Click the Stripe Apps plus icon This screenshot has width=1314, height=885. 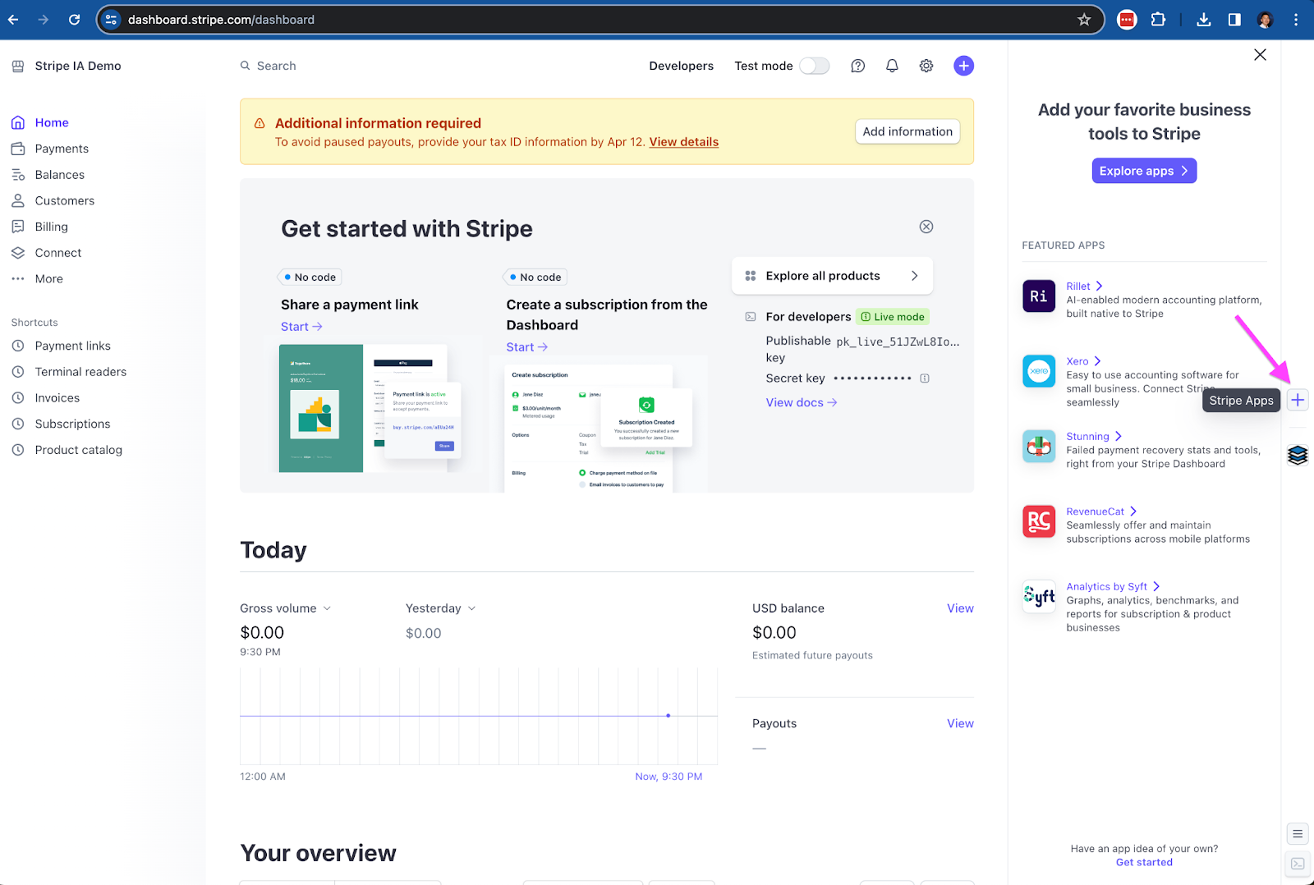pyautogui.click(x=1298, y=401)
